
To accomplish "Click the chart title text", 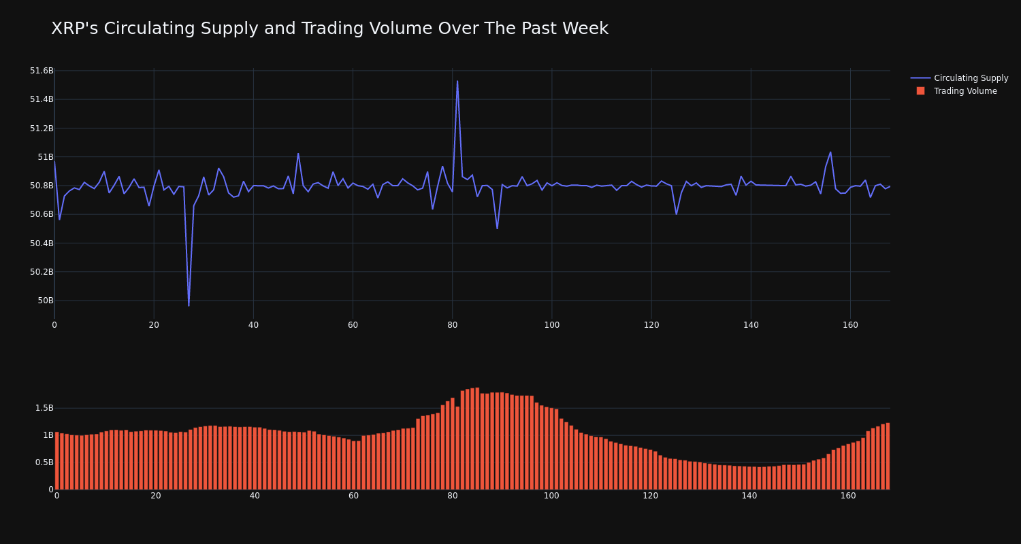I will pos(329,29).
